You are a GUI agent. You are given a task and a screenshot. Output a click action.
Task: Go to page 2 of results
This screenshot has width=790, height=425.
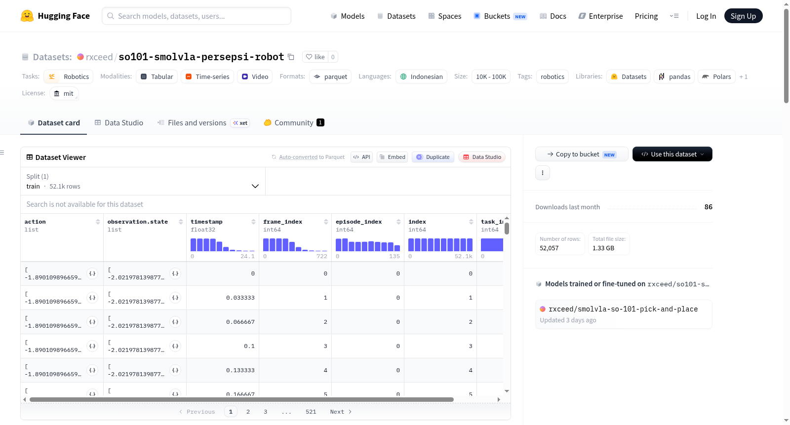(x=248, y=412)
